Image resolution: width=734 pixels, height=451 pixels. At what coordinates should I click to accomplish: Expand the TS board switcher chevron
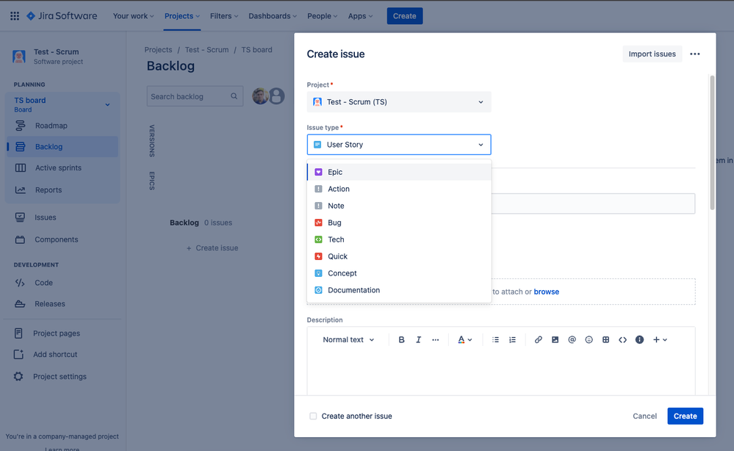point(108,104)
